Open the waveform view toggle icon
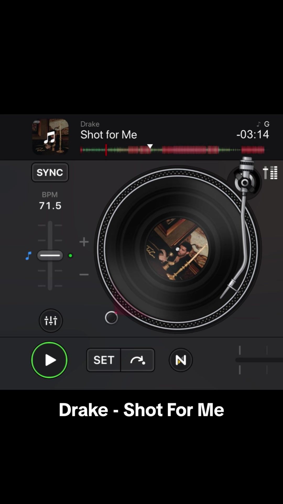Screen dimensions: 283x504 coord(270,172)
